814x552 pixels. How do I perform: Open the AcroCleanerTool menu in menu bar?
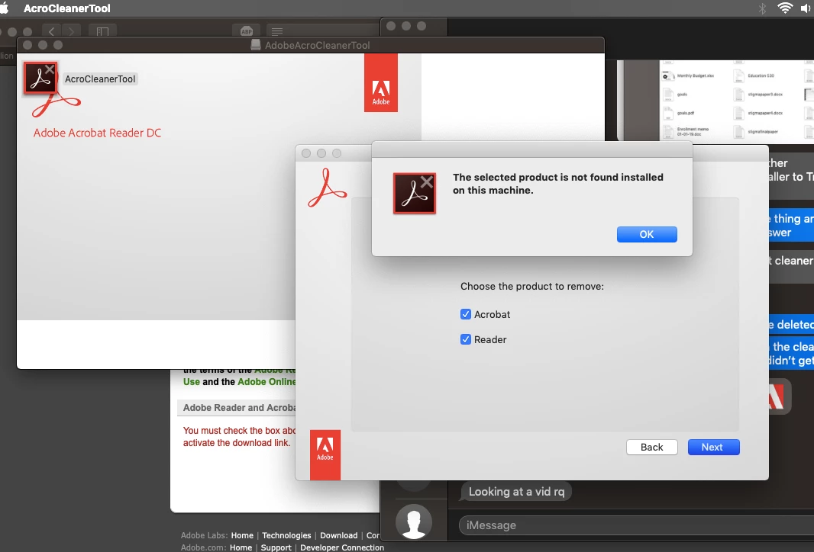coord(67,8)
